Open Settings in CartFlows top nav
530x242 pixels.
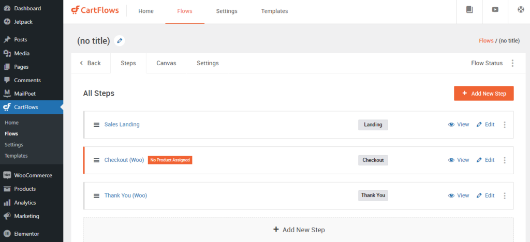click(227, 11)
